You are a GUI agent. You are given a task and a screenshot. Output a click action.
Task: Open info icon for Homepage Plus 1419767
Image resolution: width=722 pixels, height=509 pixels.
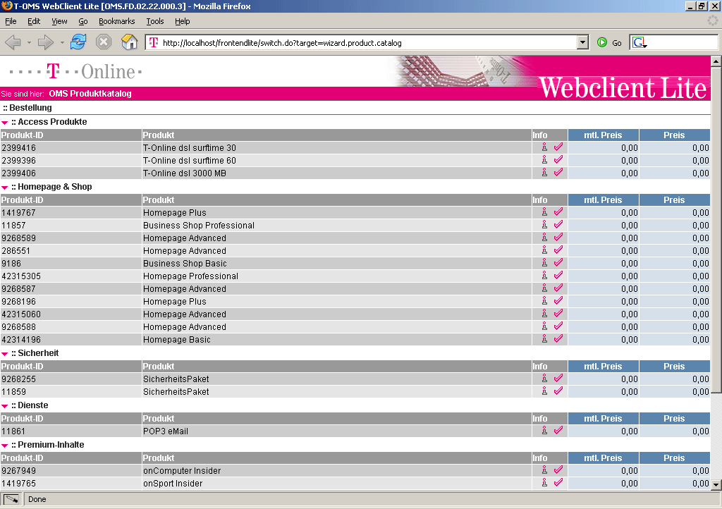544,212
